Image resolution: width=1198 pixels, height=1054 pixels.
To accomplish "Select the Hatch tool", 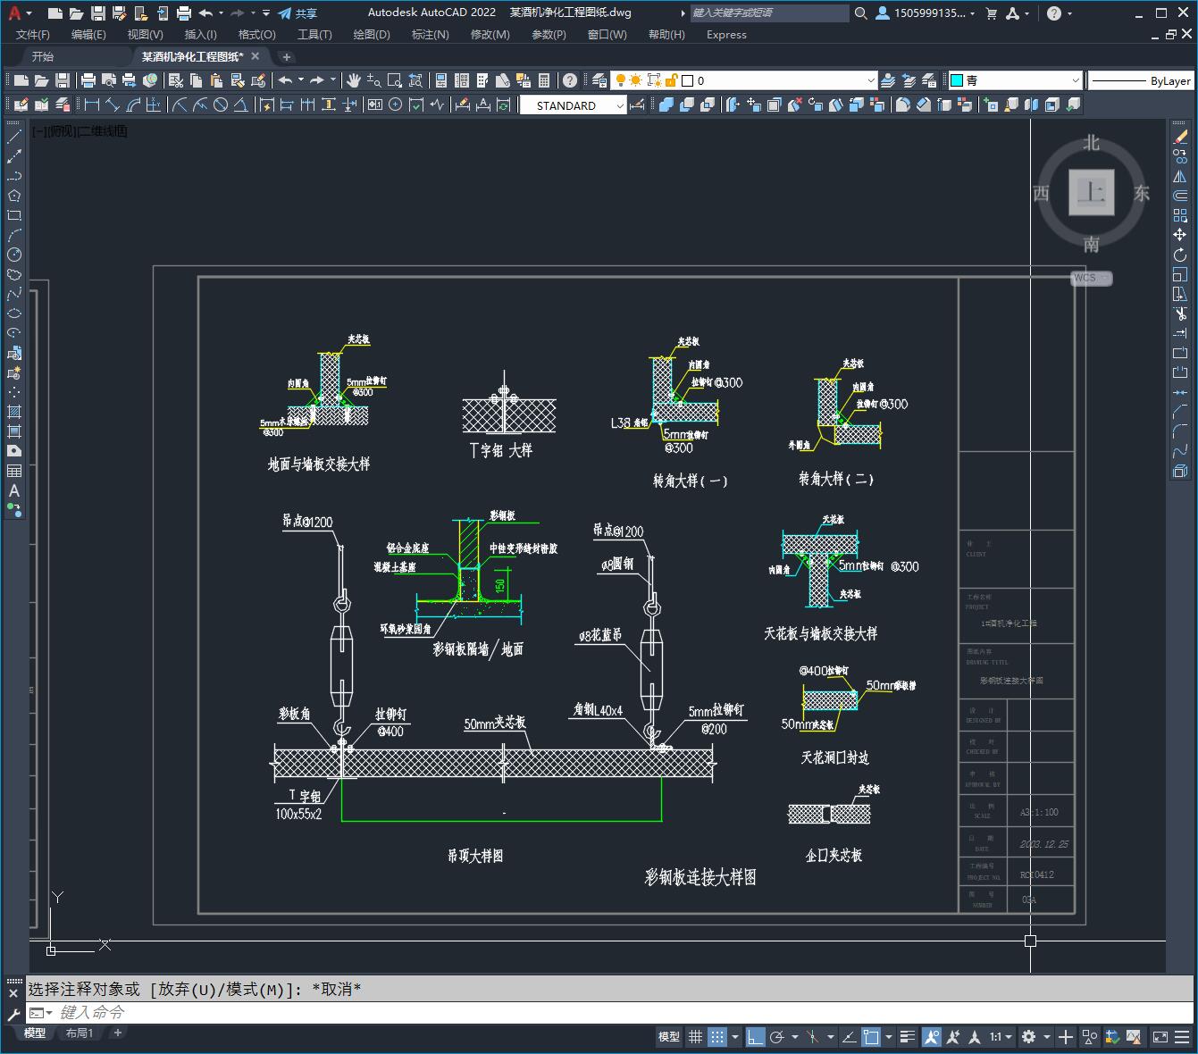I will pos(14,412).
